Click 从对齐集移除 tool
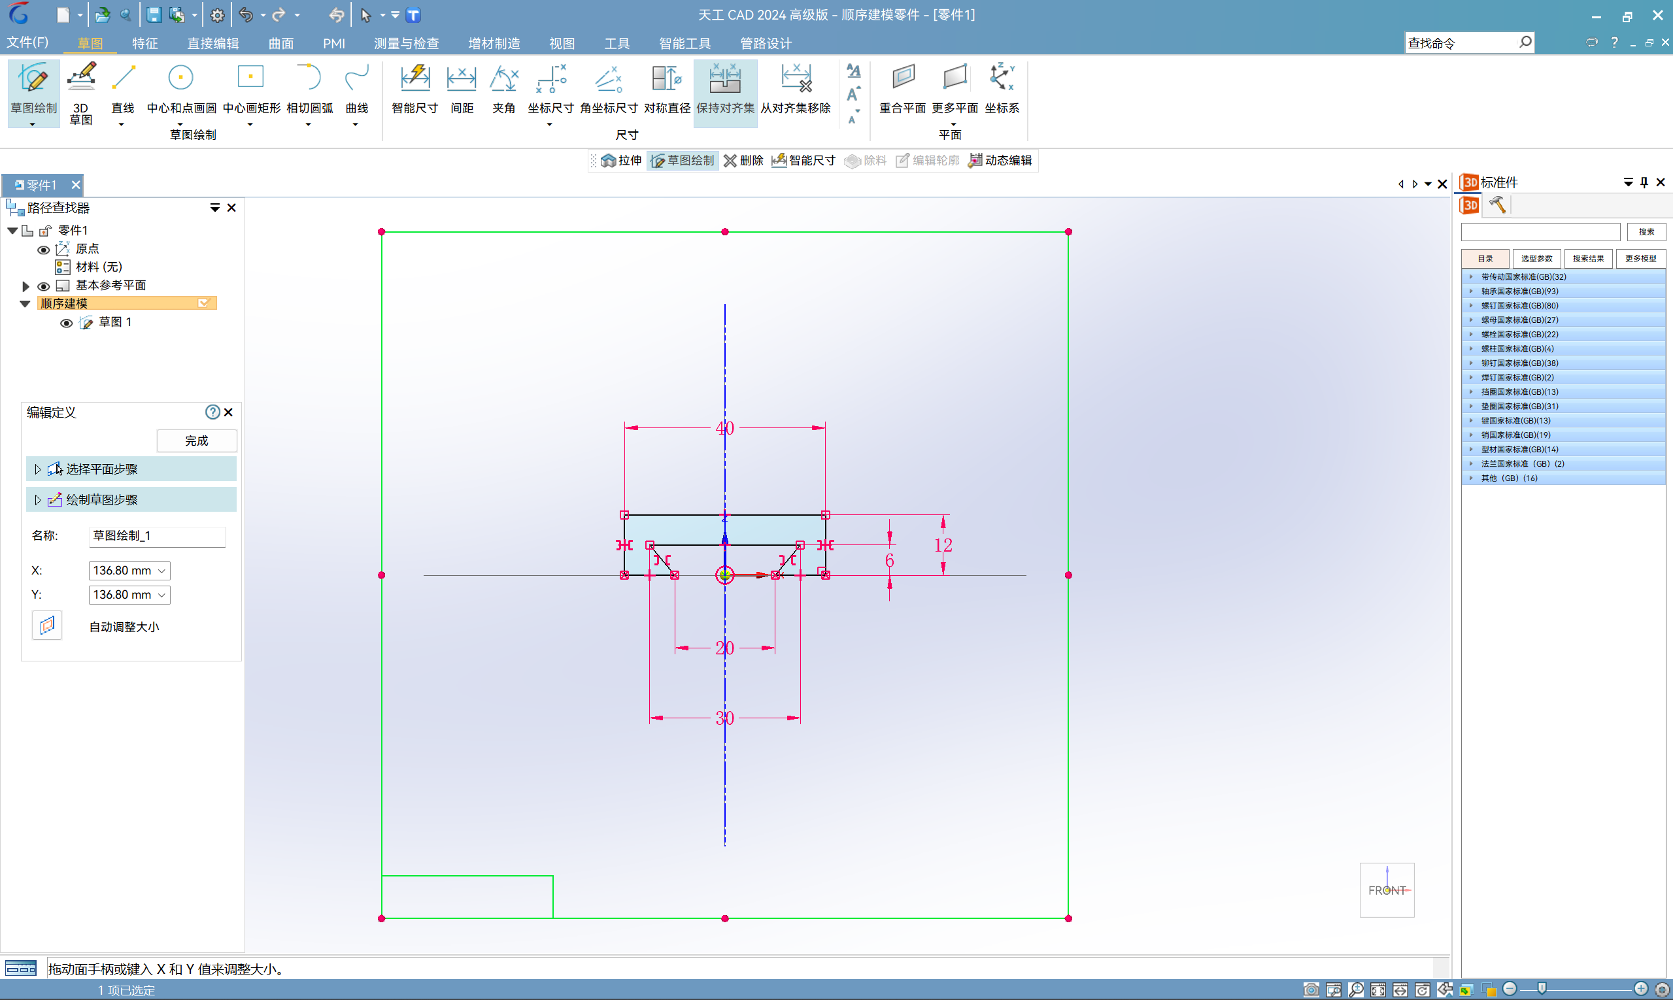 796,90
